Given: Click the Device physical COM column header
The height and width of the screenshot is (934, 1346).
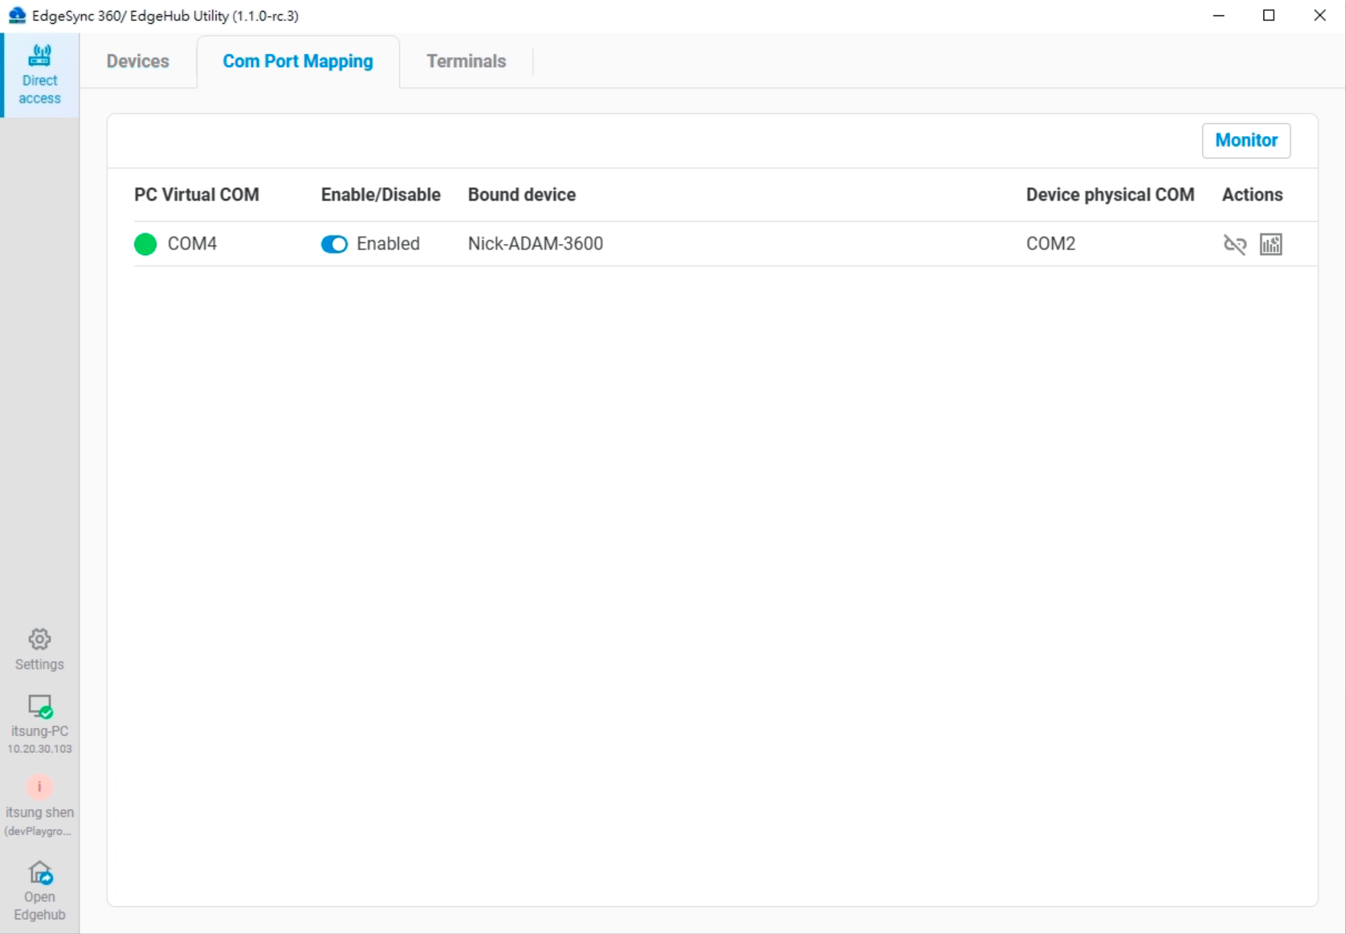Looking at the screenshot, I should coord(1110,194).
